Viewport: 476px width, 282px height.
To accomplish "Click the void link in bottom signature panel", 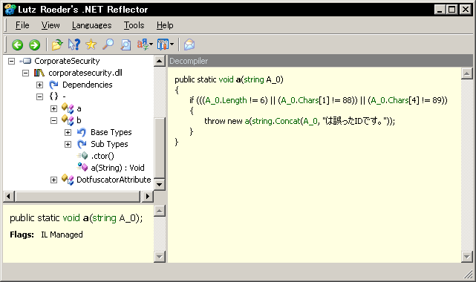I will click(x=71, y=218).
